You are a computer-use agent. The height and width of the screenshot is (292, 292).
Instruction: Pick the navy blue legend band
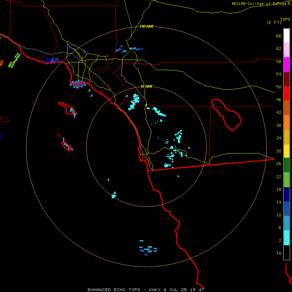click(286, 194)
